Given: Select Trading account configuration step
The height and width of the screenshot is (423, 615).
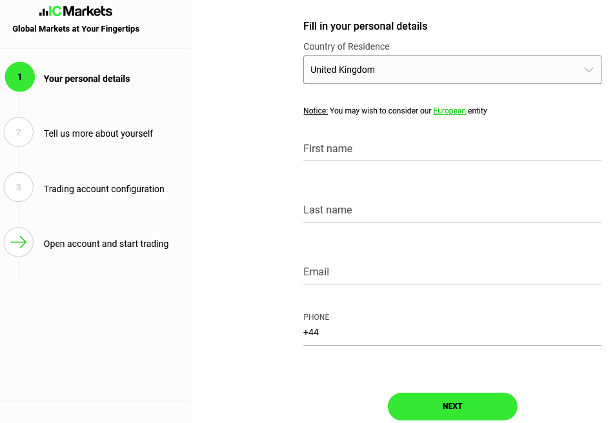Looking at the screenshot, I should coord(104,189).
